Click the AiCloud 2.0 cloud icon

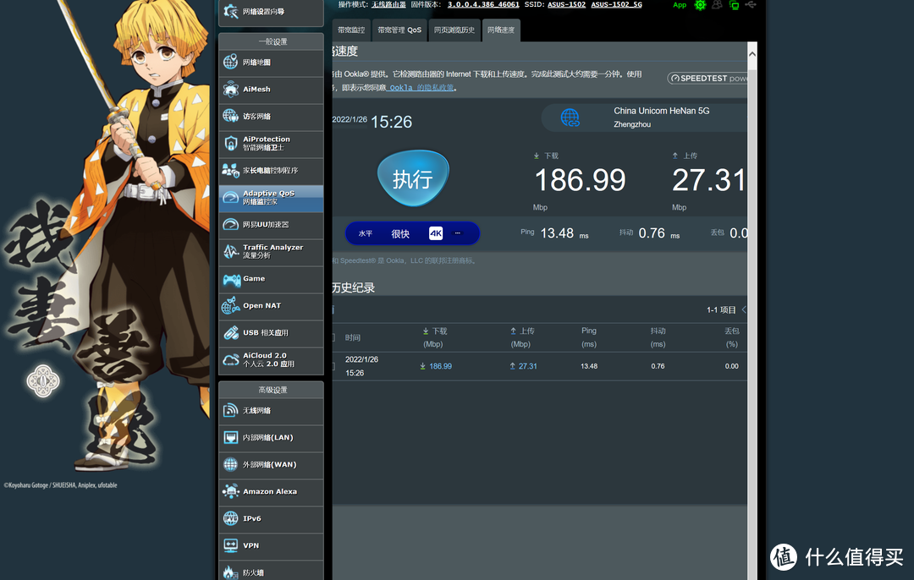230,360
